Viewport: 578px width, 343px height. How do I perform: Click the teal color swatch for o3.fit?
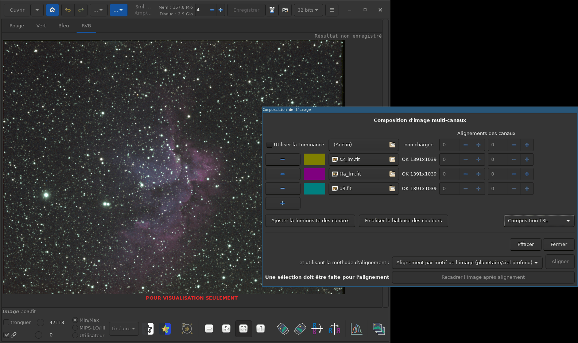(x=314, y=189)
